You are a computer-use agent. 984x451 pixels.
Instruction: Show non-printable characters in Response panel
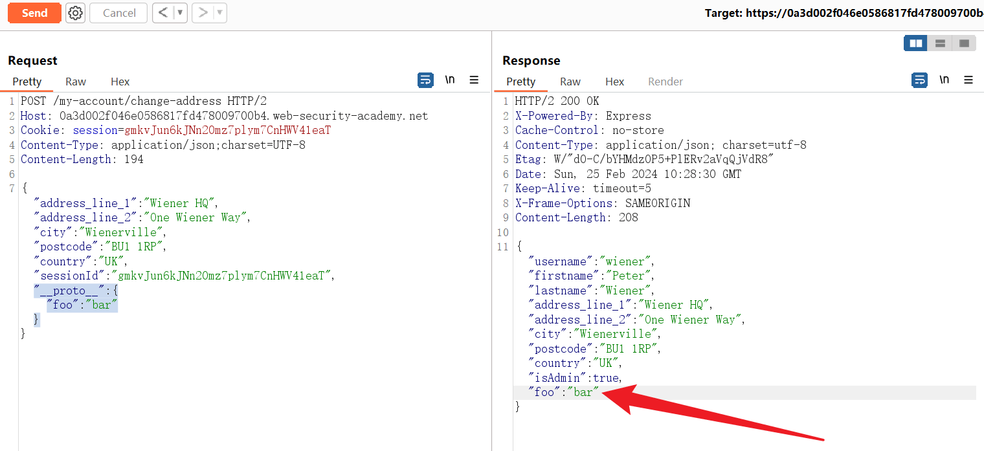tap(945, 80)
